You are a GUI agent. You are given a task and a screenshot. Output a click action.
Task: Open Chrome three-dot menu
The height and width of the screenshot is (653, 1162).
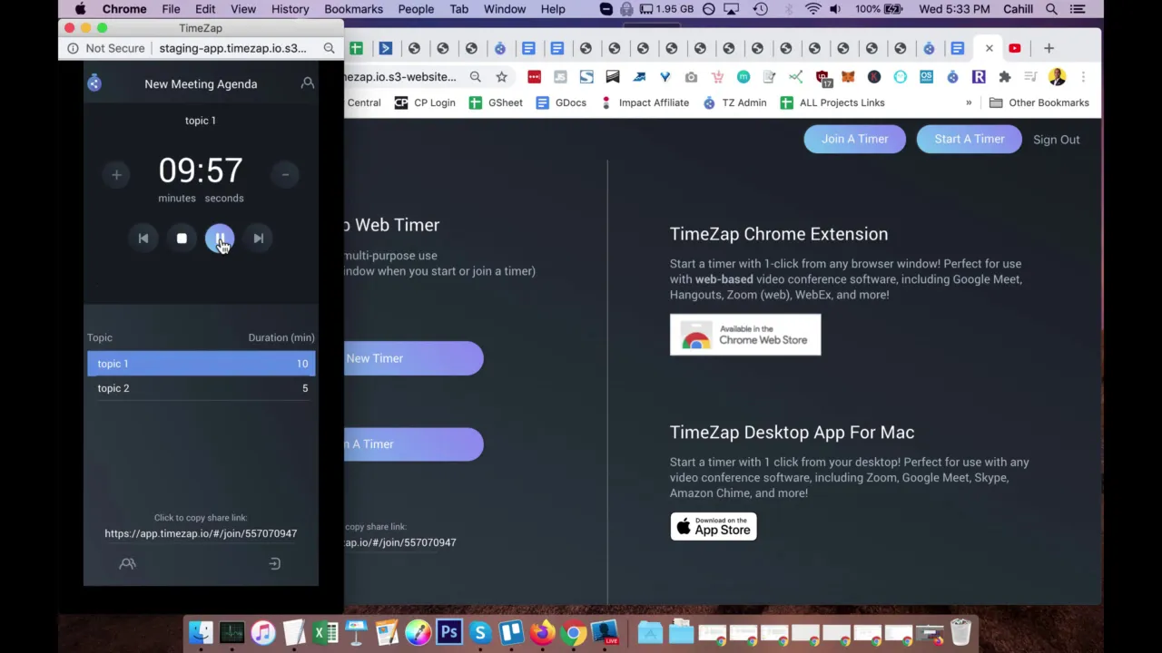tap(1083, 77)
